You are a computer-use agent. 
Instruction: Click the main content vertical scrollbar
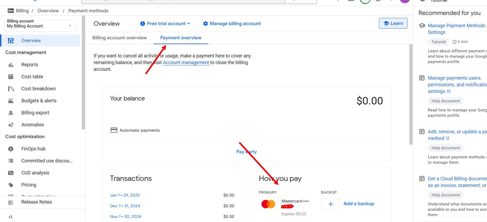[x=411, y=95]
